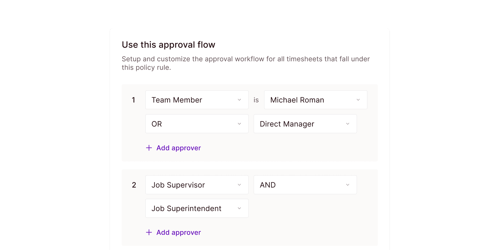Select the step 1 number label
499x250 pixels.
point(134,100)
